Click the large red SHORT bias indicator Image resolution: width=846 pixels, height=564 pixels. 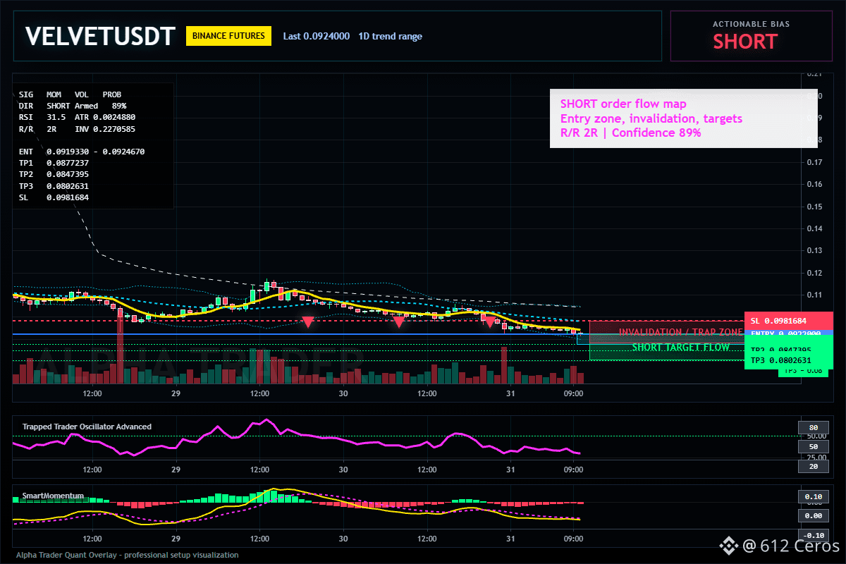(744, 42)
